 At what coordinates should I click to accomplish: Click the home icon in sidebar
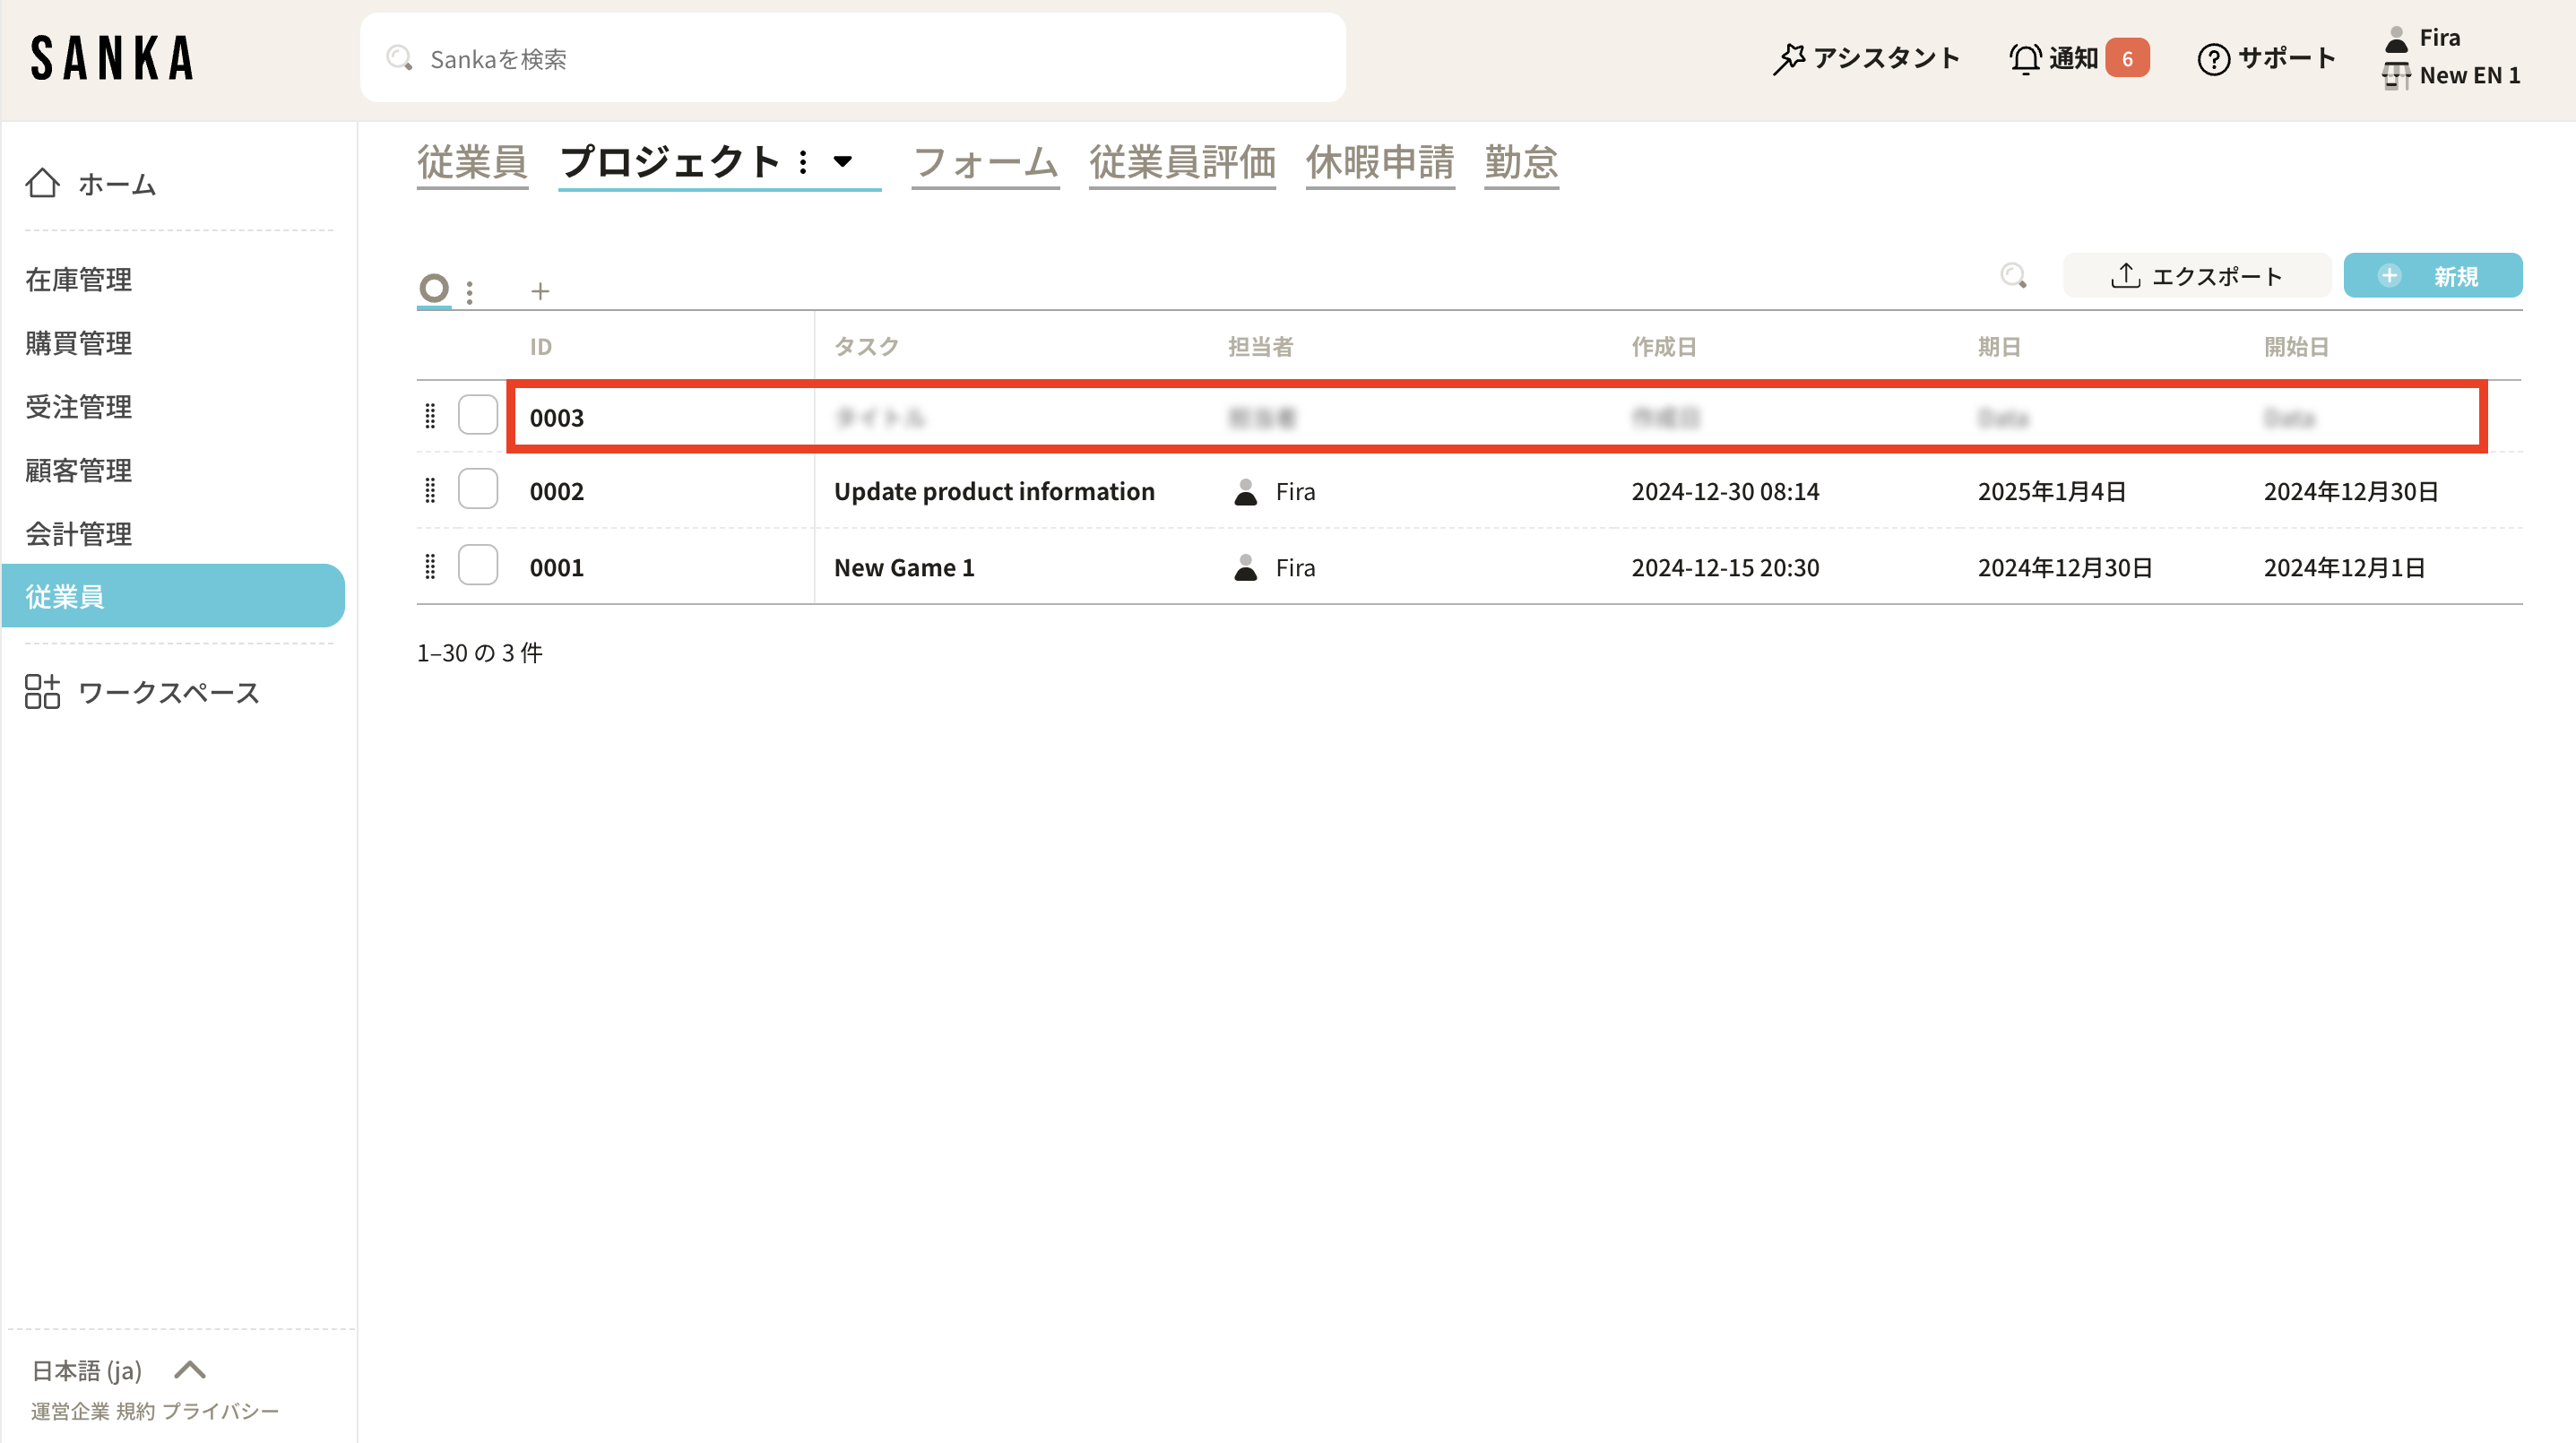pos(42,183)
